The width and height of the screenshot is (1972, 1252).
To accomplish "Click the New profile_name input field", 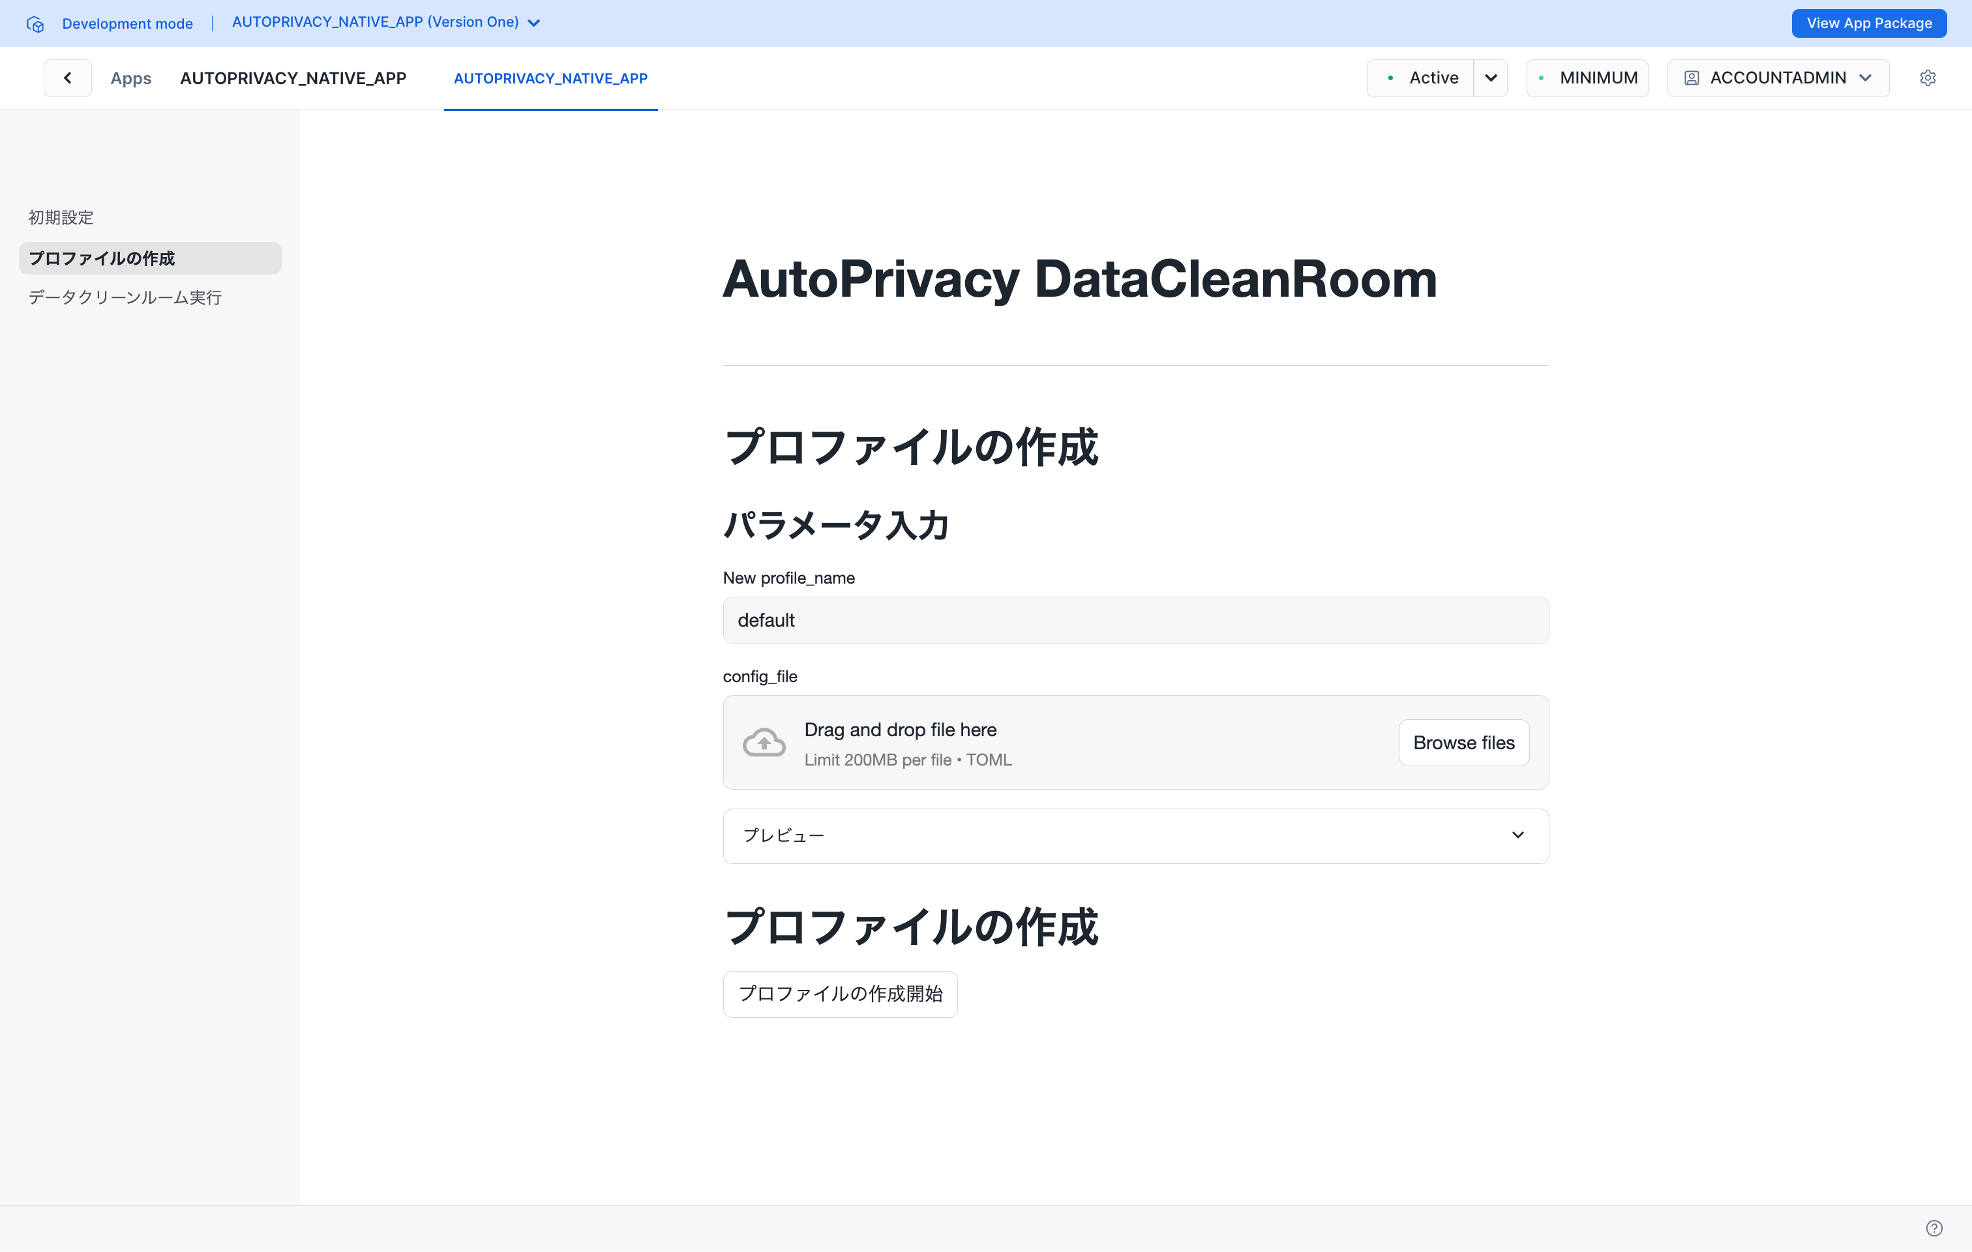I will (1135, 620).
